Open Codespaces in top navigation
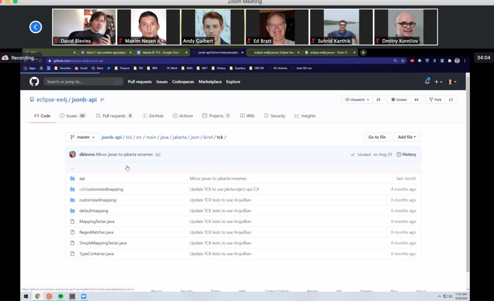The width and height of the screenshot is (494, 301). click(x=183, y=82)
